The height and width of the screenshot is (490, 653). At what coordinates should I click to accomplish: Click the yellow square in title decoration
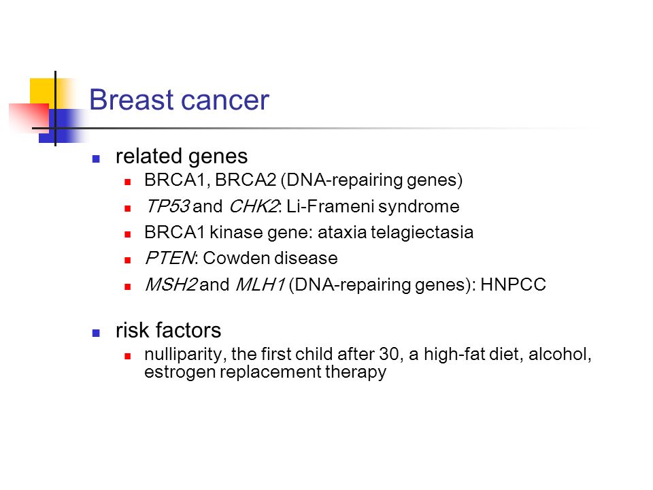tap(43, 93)
